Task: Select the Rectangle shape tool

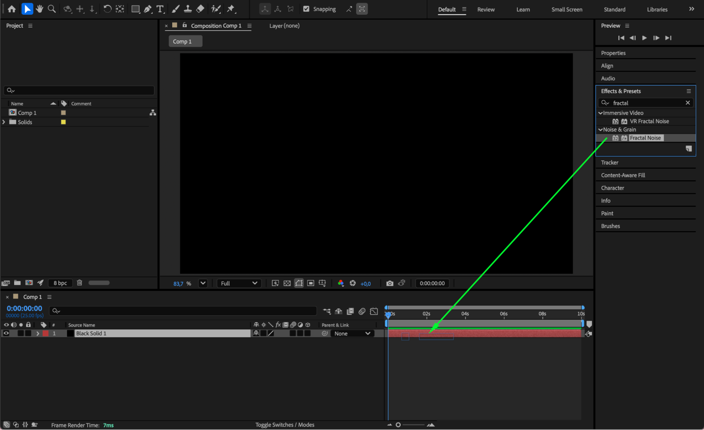Action: tap(135, 9)
